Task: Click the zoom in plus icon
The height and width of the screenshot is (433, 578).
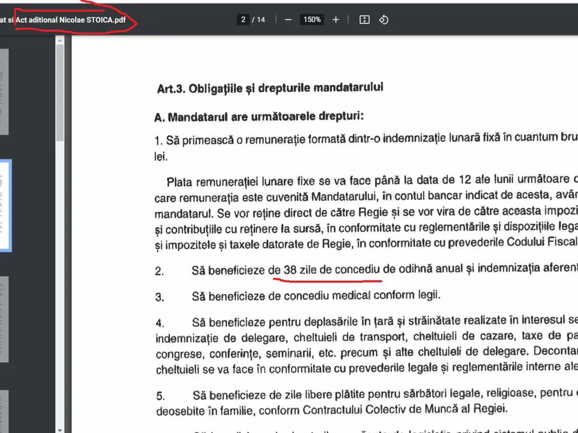Action: coord(336,20)
